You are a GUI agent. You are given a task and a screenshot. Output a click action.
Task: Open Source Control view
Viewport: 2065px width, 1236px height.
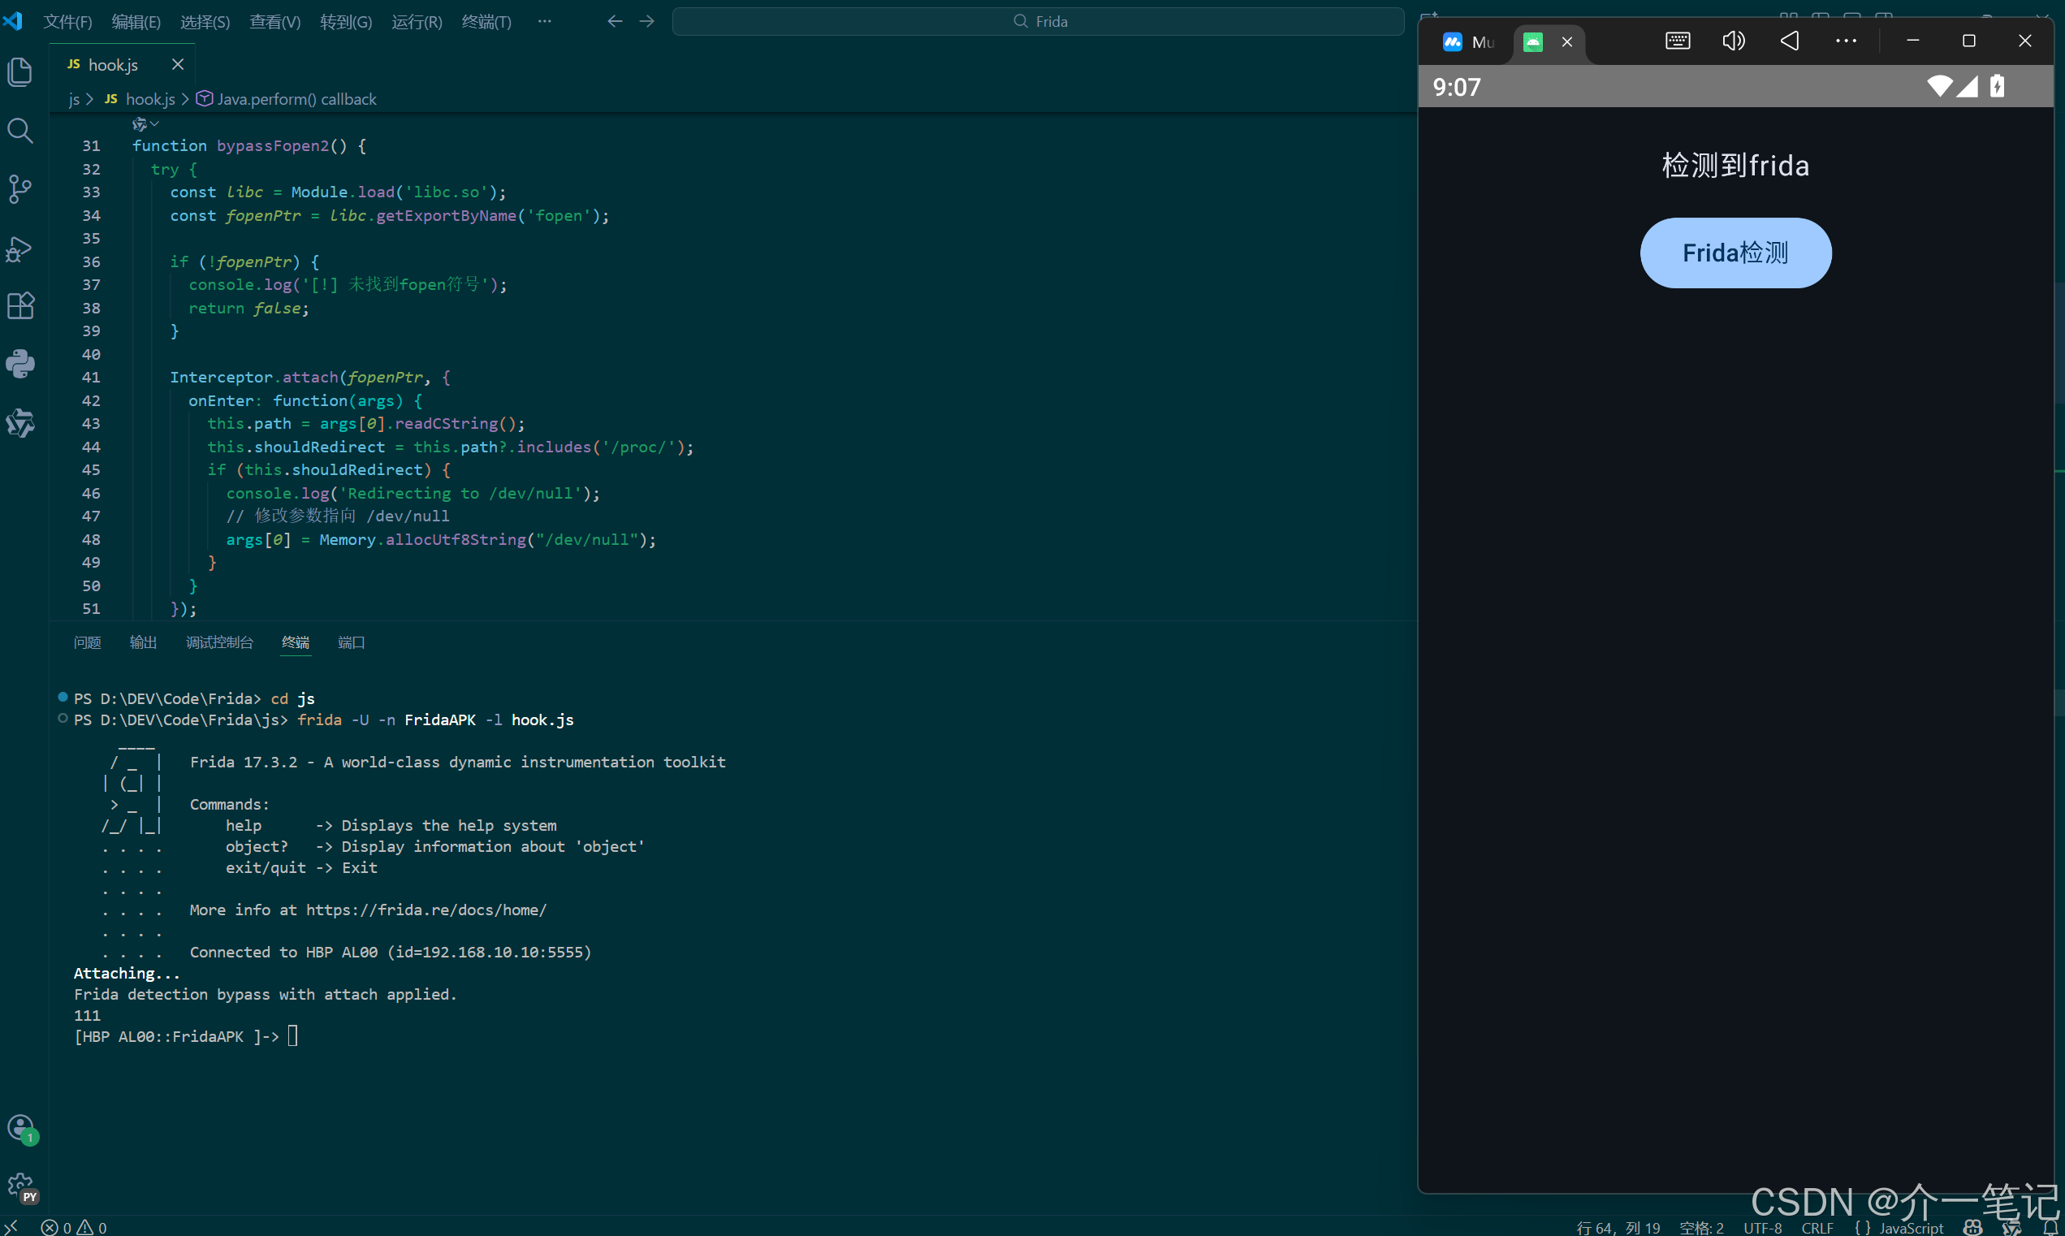tap(20, 189)
